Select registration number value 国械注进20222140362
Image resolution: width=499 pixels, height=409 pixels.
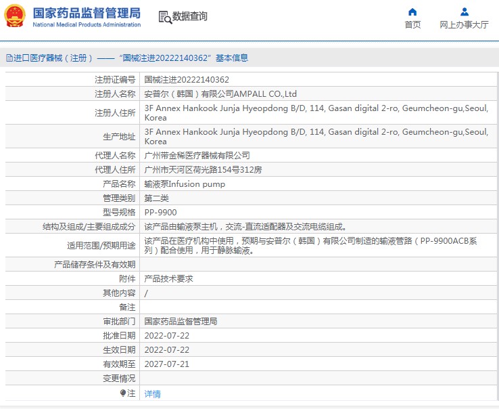[187, 79]
